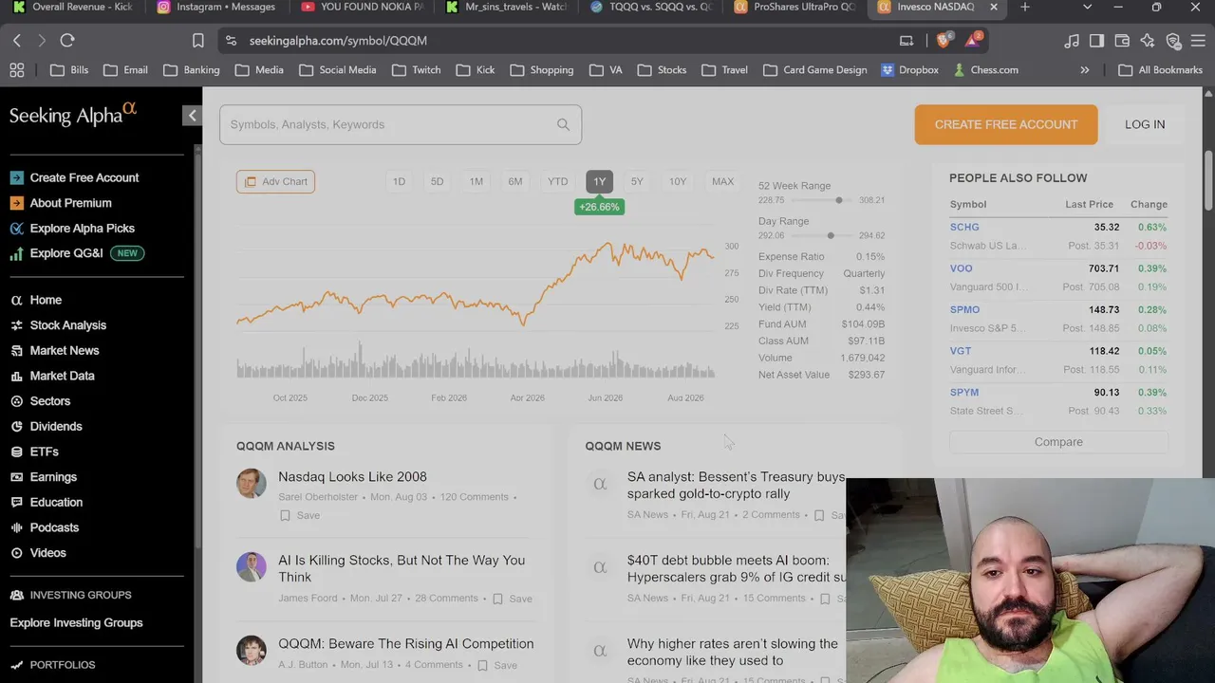Open the All Bookmarks folder
The height and width of the screenshot is (683, 1215).
point(1160,70)
